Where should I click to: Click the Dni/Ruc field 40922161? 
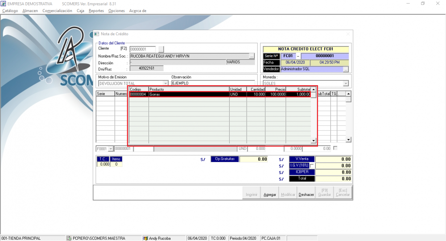146,68
